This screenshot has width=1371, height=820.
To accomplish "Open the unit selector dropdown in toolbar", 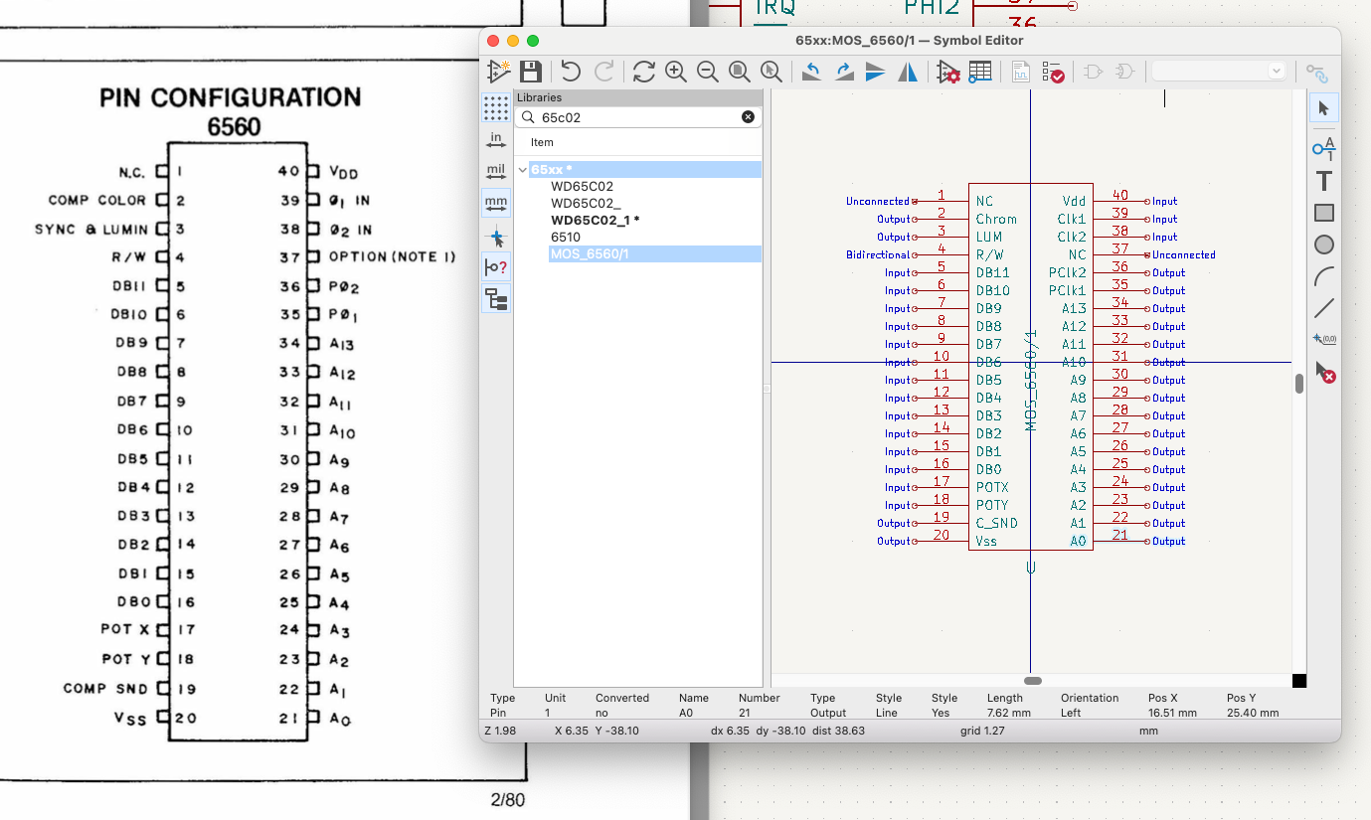I will pyautogui.click(x=1219, y=72).
